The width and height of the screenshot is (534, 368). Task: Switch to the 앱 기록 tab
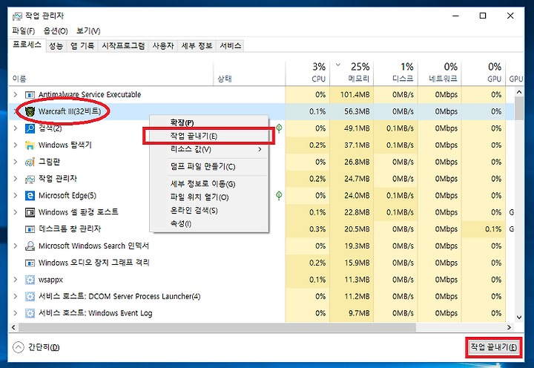[82, 46]
